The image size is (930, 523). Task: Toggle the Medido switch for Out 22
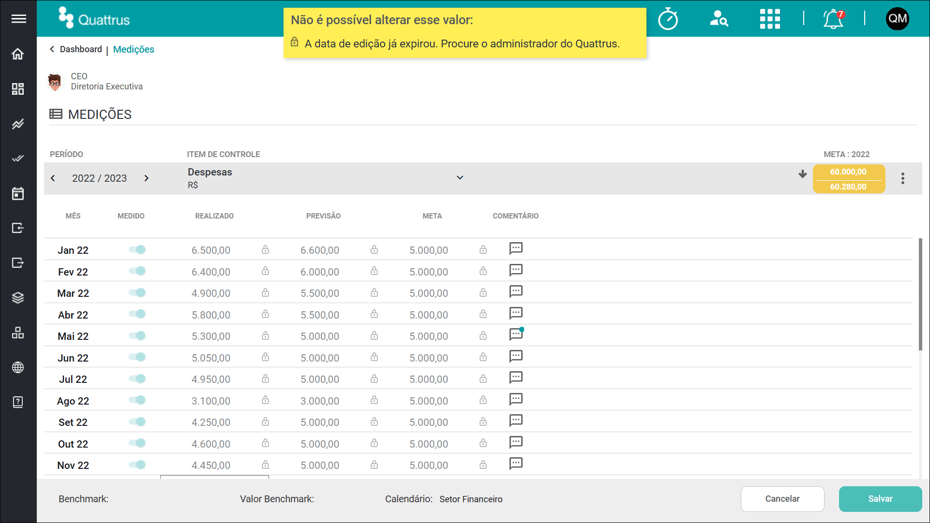click(137, 443)
